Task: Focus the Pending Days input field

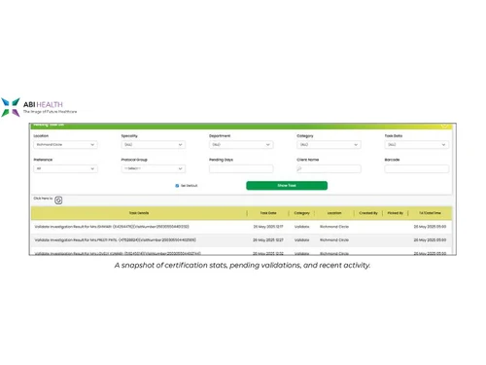Action: tap(241, 168)
